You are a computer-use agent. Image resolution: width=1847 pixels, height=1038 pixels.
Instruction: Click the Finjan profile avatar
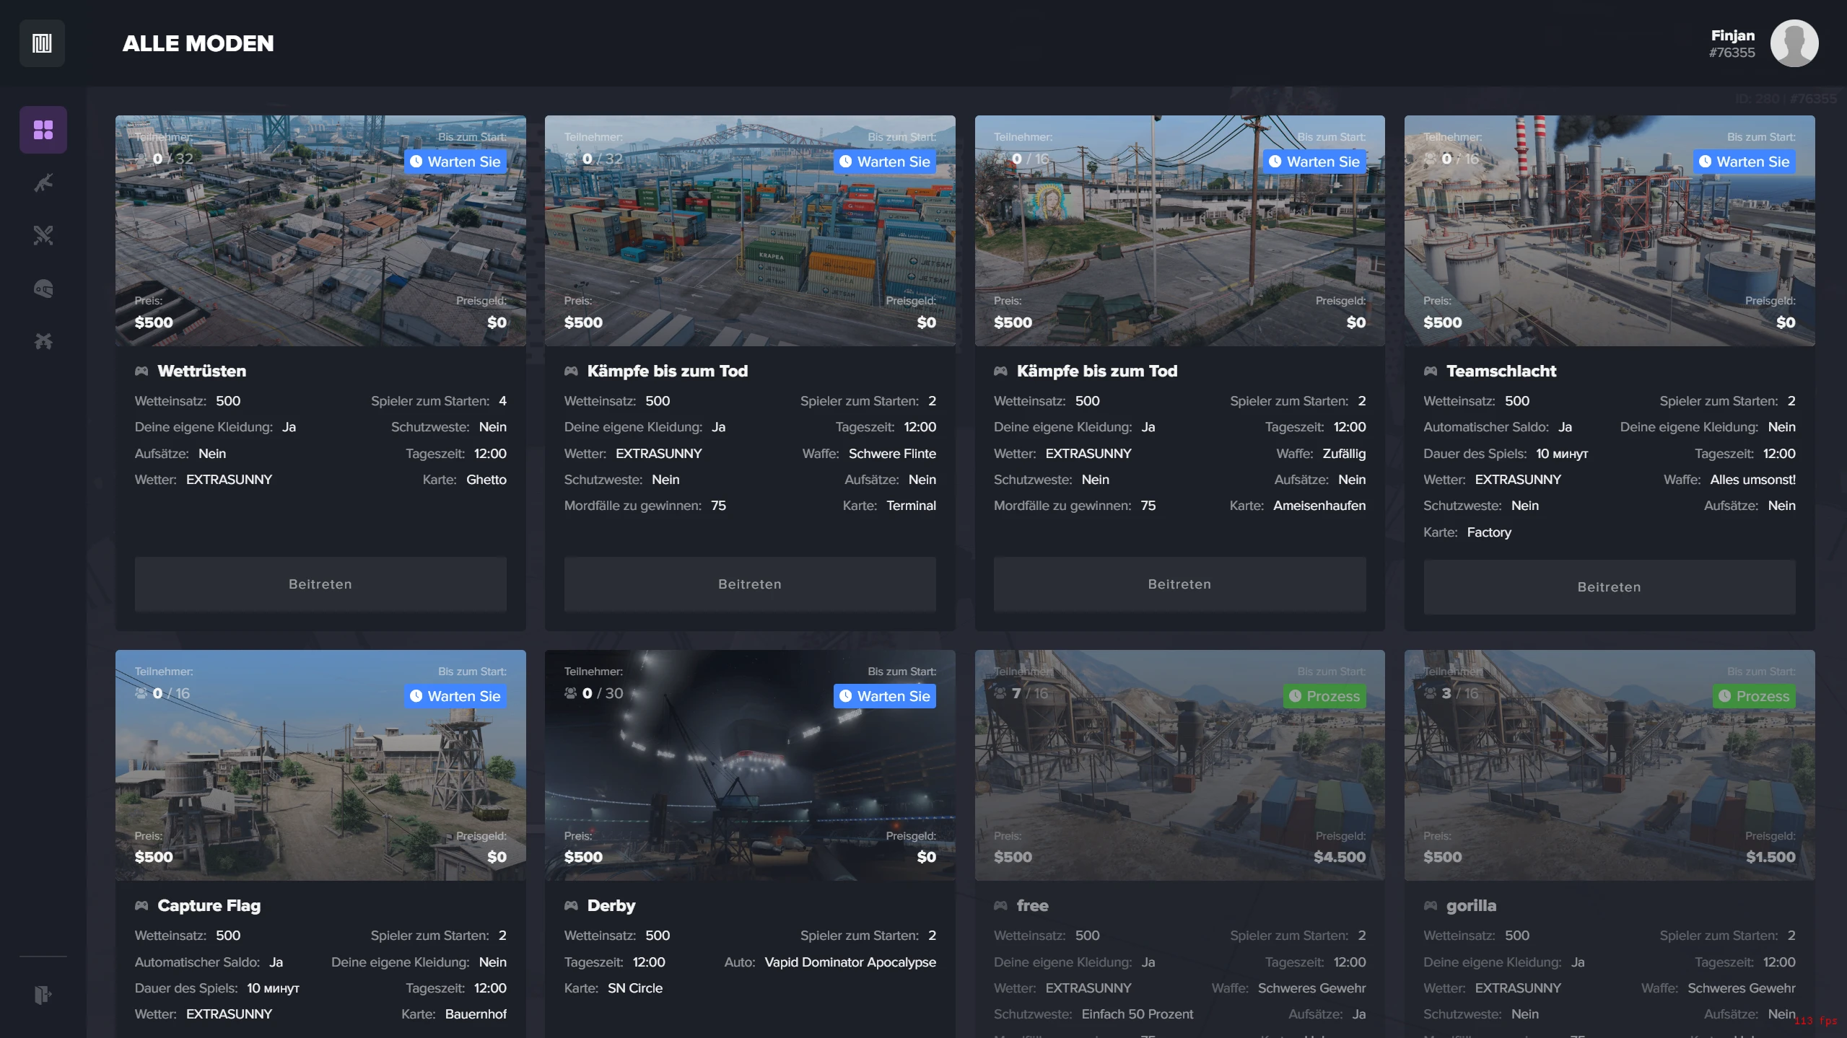click(1794, 43)
